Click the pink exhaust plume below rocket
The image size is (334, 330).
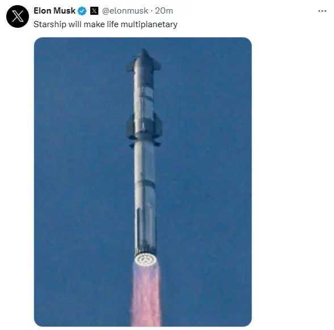pos(145,296)
